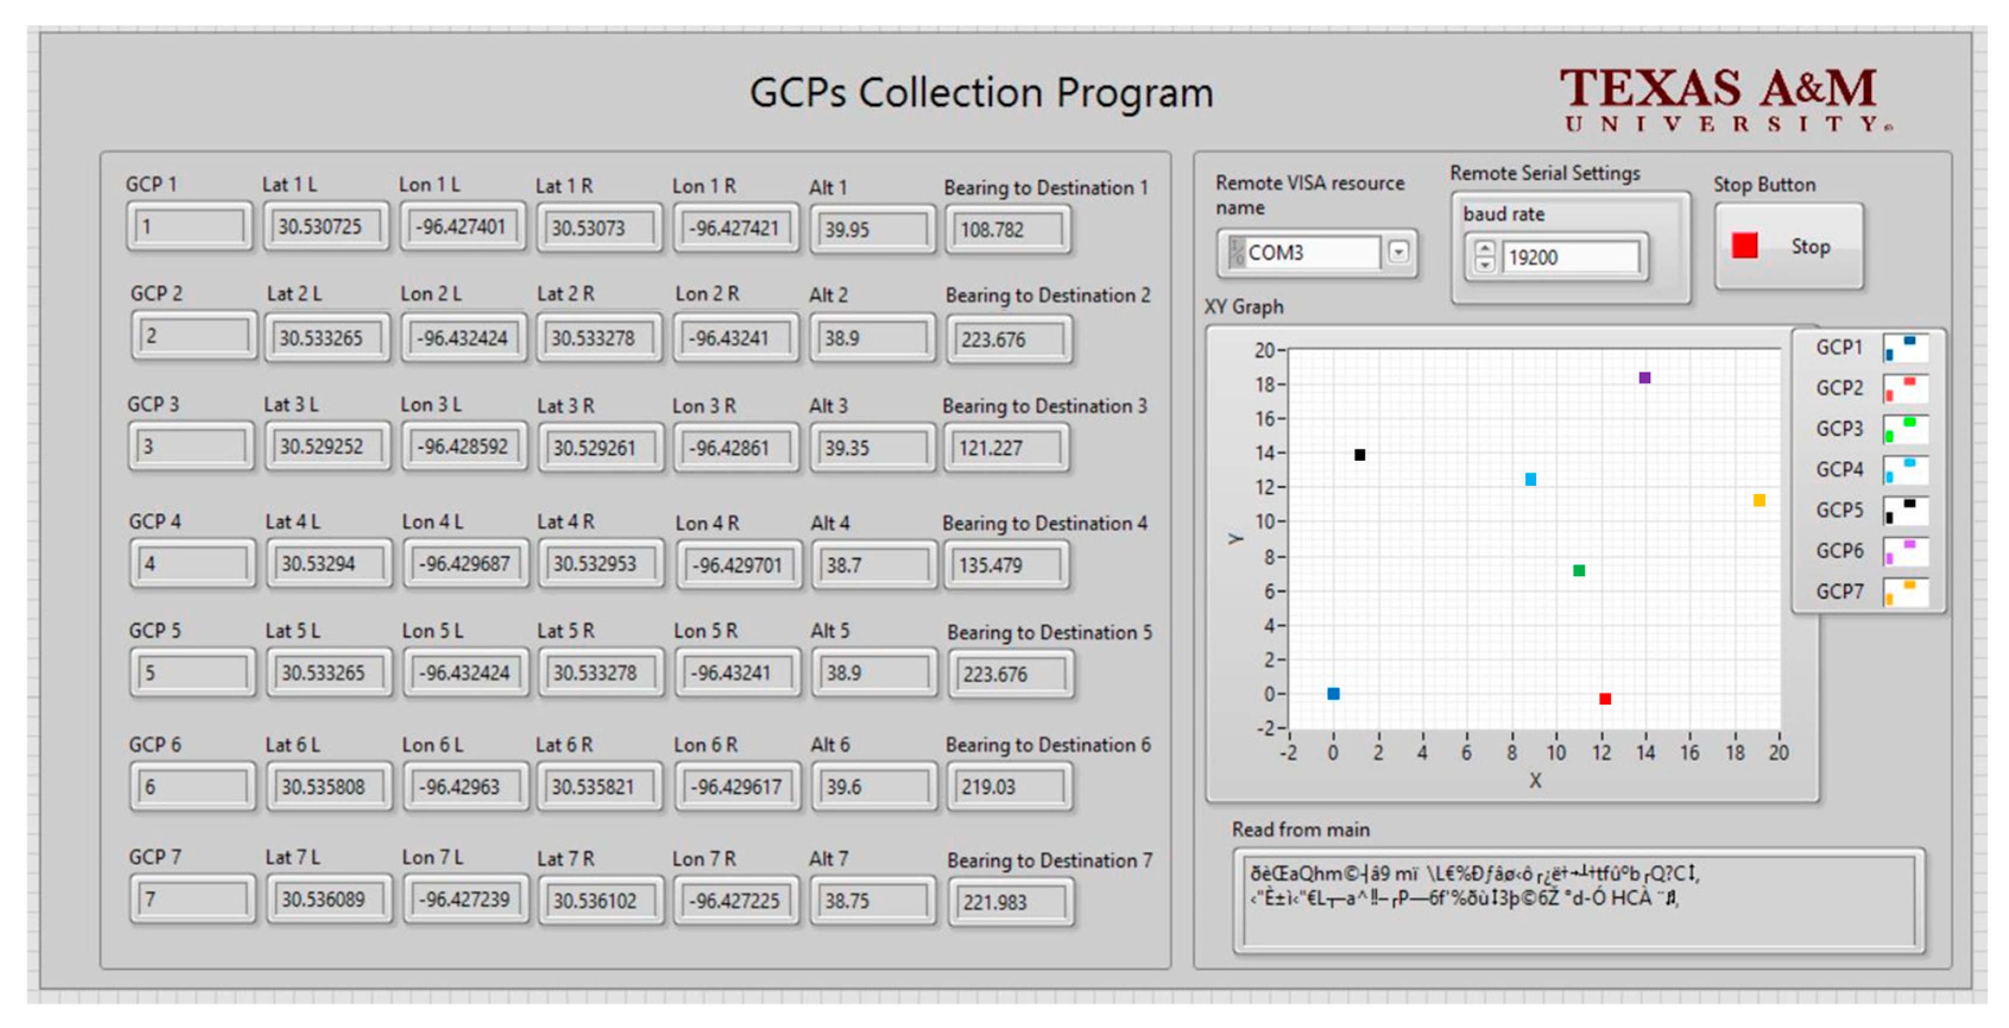Click the GCP2 legend color swatch
This screenshot has height=1028, width=2009.
(x=1905, y=388)
